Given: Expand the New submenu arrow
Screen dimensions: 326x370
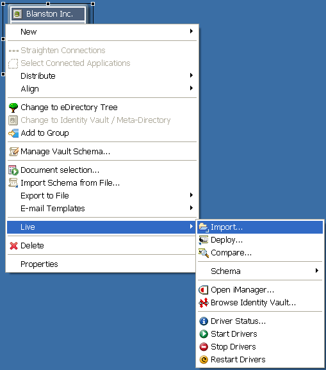Looking at the screenshot, I should pyautogui.click(x=192, y=31).
